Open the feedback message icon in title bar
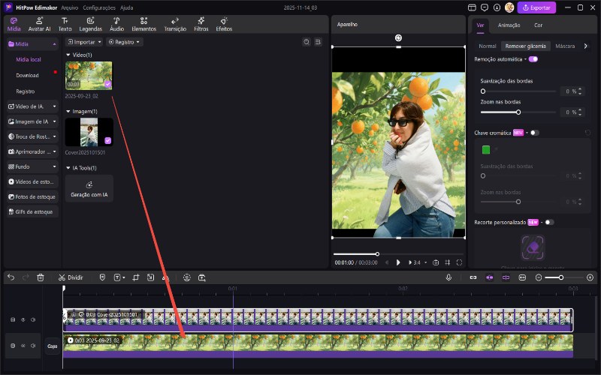Screen dimensions: 601x375 (485, 7)
